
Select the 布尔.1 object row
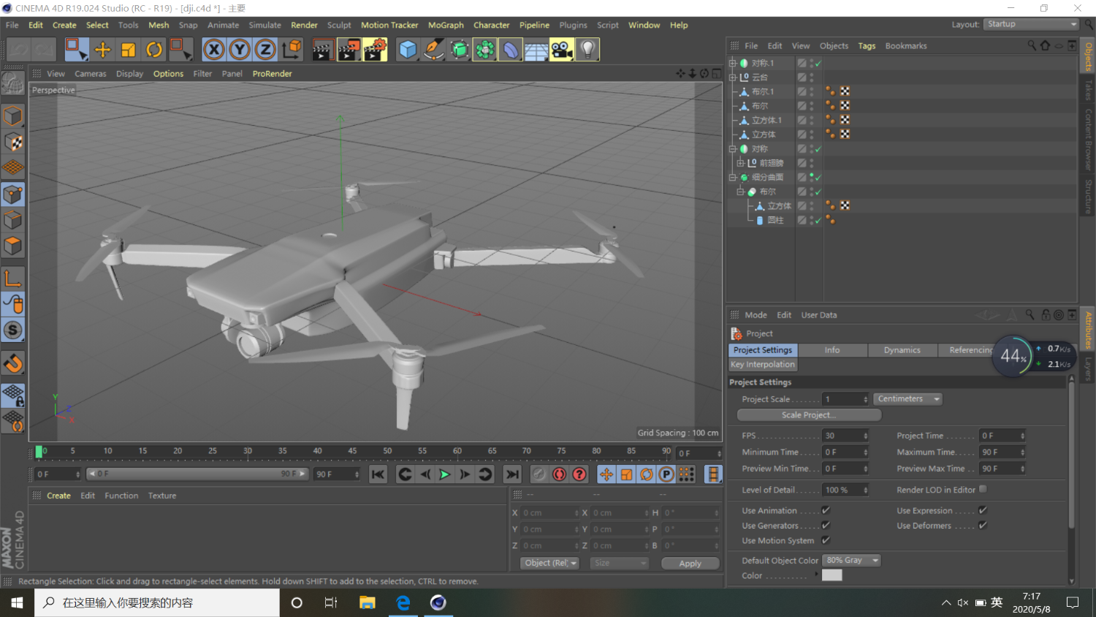coord(763,91)
